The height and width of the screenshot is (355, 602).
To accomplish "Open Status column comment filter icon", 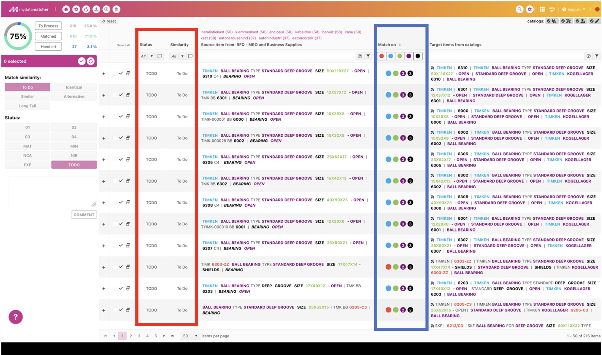I will [160, 56].
